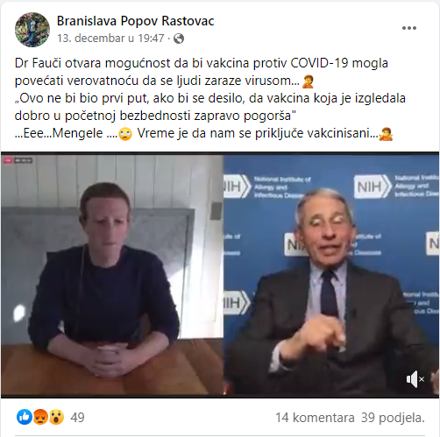Viewport: 440px width, 437px height.
Task: Click the public globe privacy icon
Action: pyautogui.click(x=179, y=39)
